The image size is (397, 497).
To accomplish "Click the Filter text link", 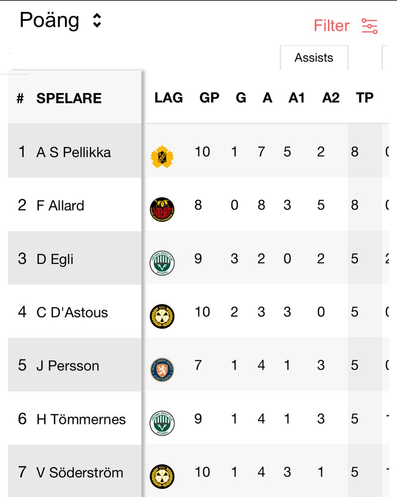I will click(x=331, y=26).
